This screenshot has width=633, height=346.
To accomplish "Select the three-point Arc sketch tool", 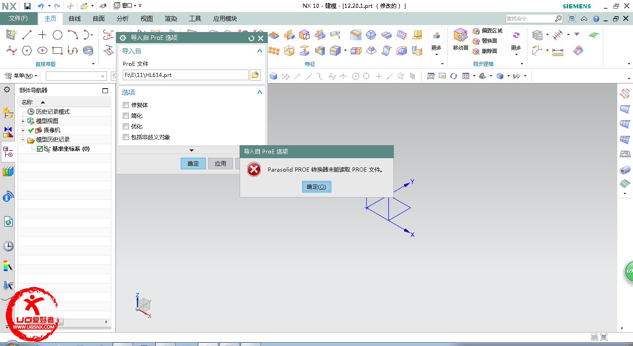I will pos(72,34).
